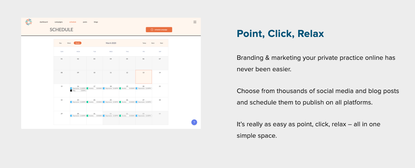Image resolution: width=415 pixels, height=168 pixels.
Task: Go to the blogs menu item
Action: [96, 22]
